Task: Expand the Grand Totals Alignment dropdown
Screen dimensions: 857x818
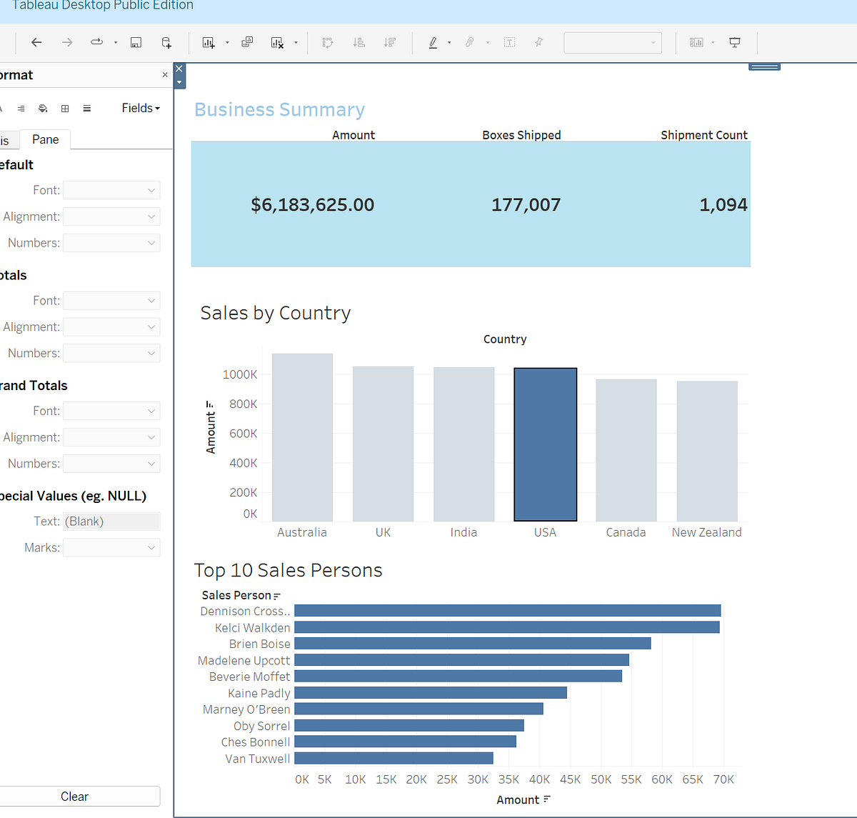Action: point(111,437)
